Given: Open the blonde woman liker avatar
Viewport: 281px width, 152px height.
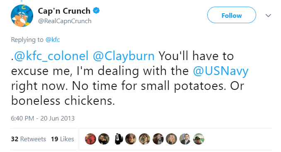Looking at the screenshot, I should click(171, 139).
